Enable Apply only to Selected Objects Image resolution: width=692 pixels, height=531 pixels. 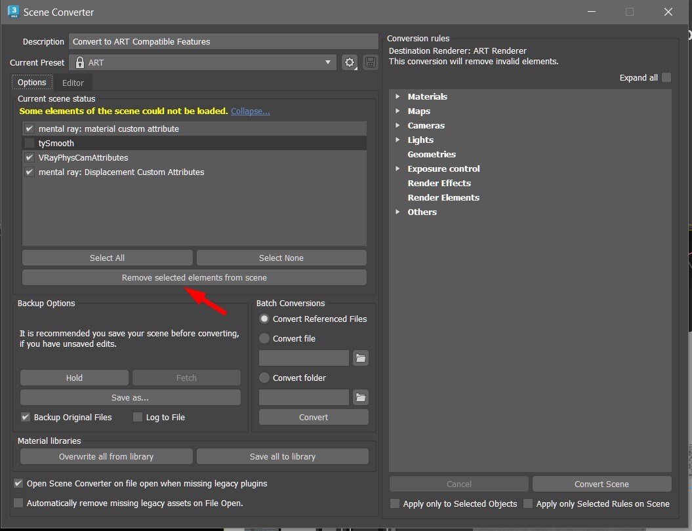click(x=395, y=503)
